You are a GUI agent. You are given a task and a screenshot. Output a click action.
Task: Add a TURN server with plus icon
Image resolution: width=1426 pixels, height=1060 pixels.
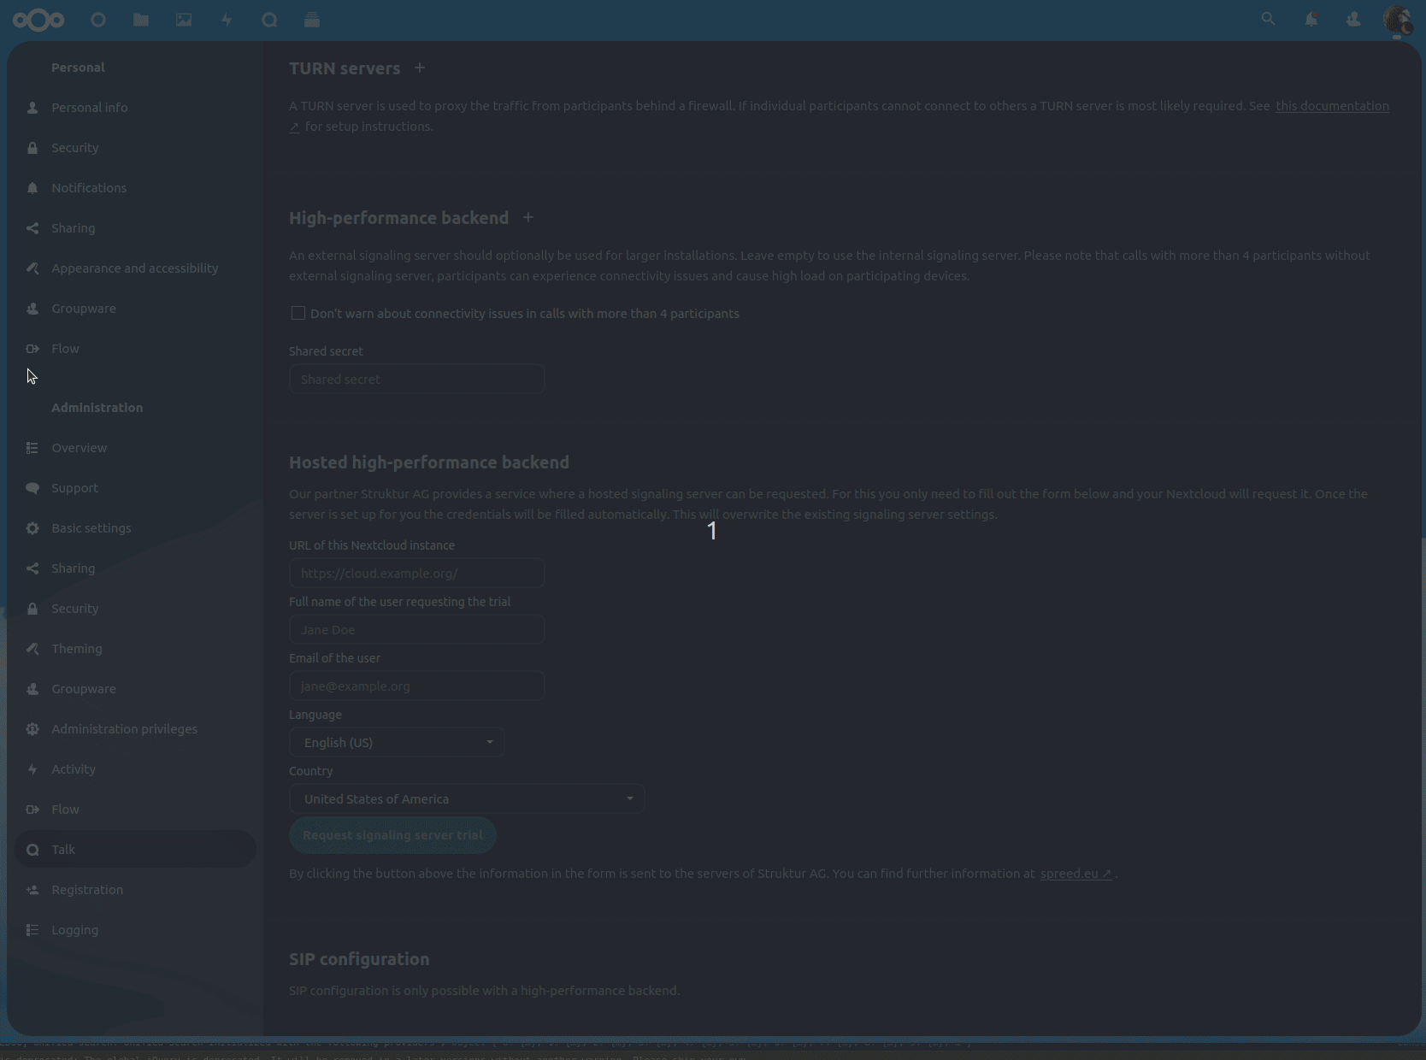(420, 68)
